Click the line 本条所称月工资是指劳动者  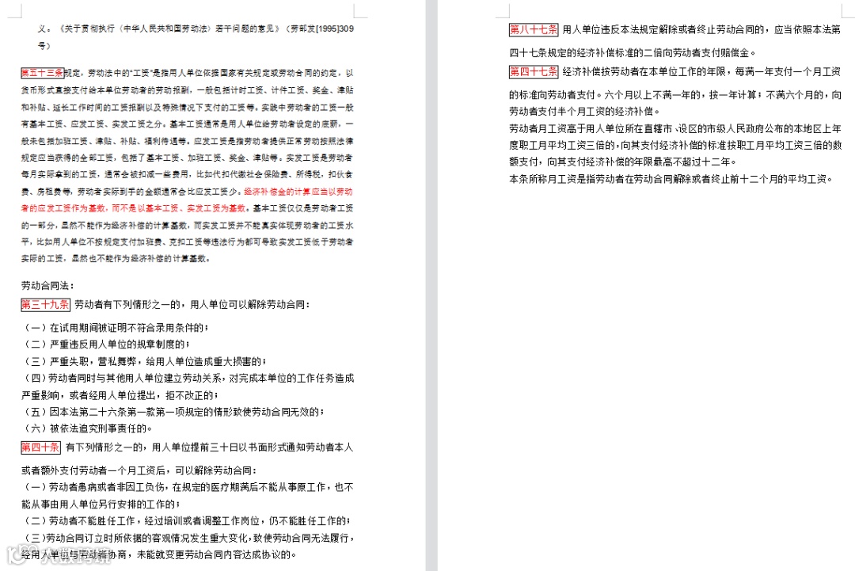pyautogui.click(x=671, y=179)
